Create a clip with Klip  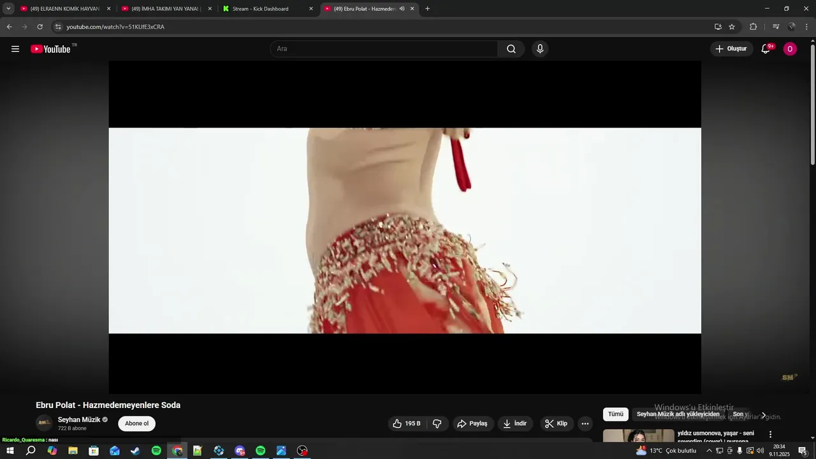pyautogui.click(x=557, y=423)
